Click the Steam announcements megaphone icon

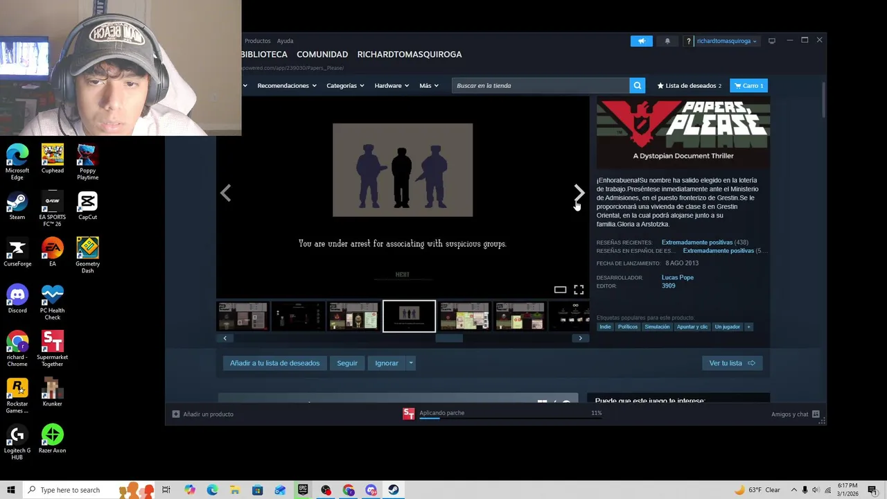[642, 41]
